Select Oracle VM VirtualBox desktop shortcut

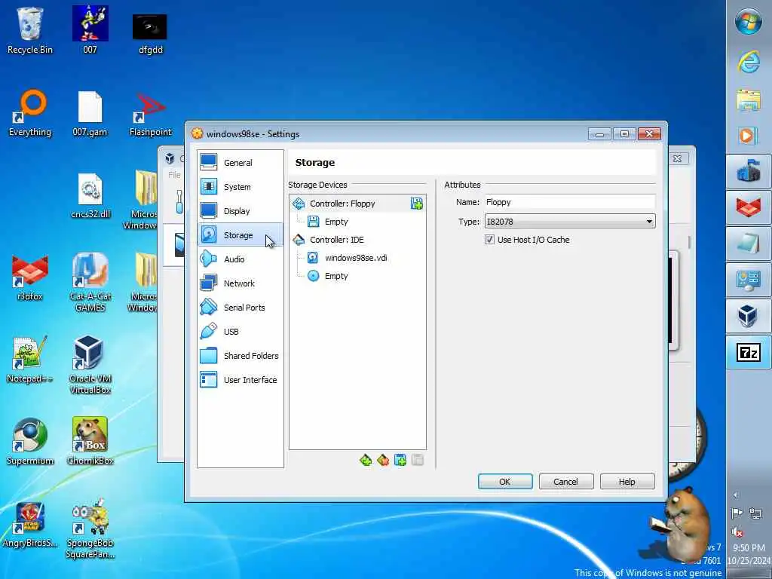pyautogui.click(x=90, y=364)
